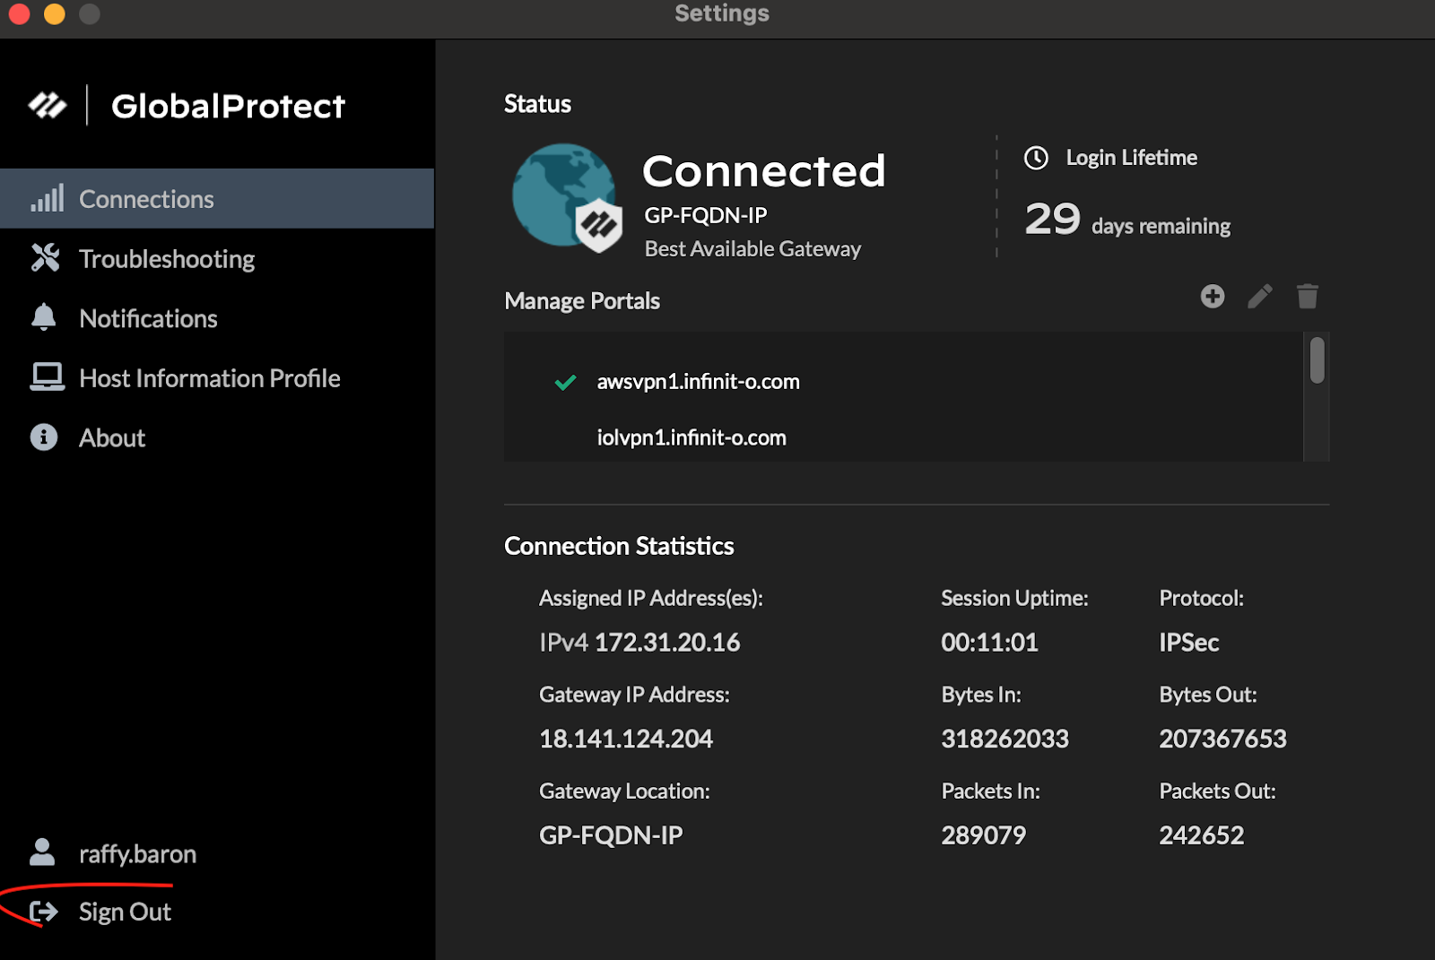The width and height of the screenshot is (1435, 960).
Task: Click the green checkmark beside awsvpn1 portal
Action: pos(565,382)
